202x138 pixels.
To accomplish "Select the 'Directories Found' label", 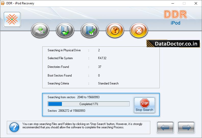I will click(58, 67).
